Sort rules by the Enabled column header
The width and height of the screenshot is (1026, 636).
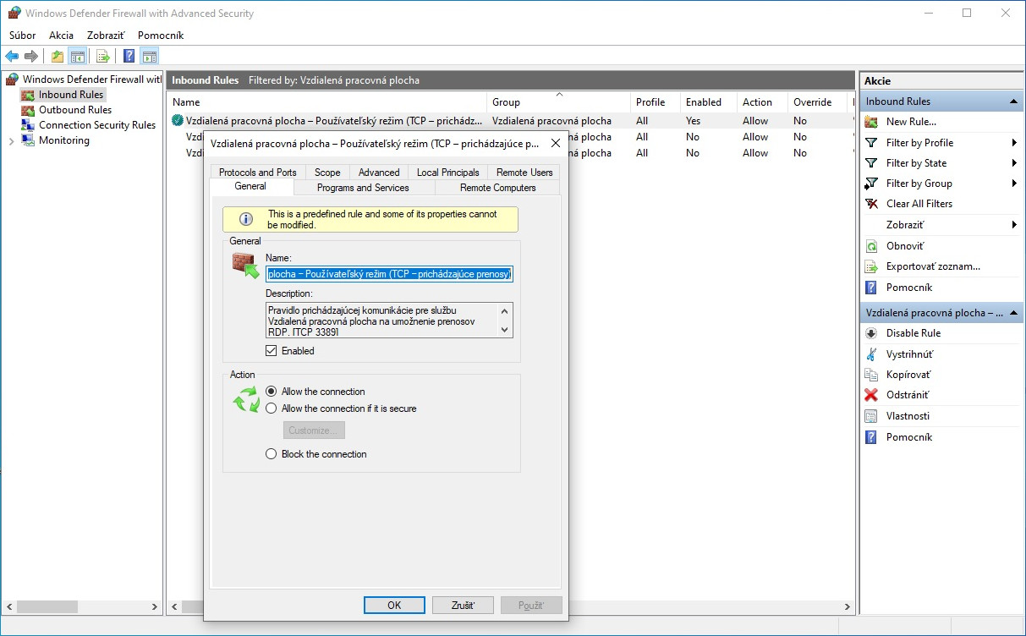click(709, 102)
